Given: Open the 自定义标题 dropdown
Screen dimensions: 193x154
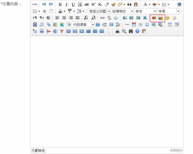Looking at the screenshot, I should click(x=99, y=11).
